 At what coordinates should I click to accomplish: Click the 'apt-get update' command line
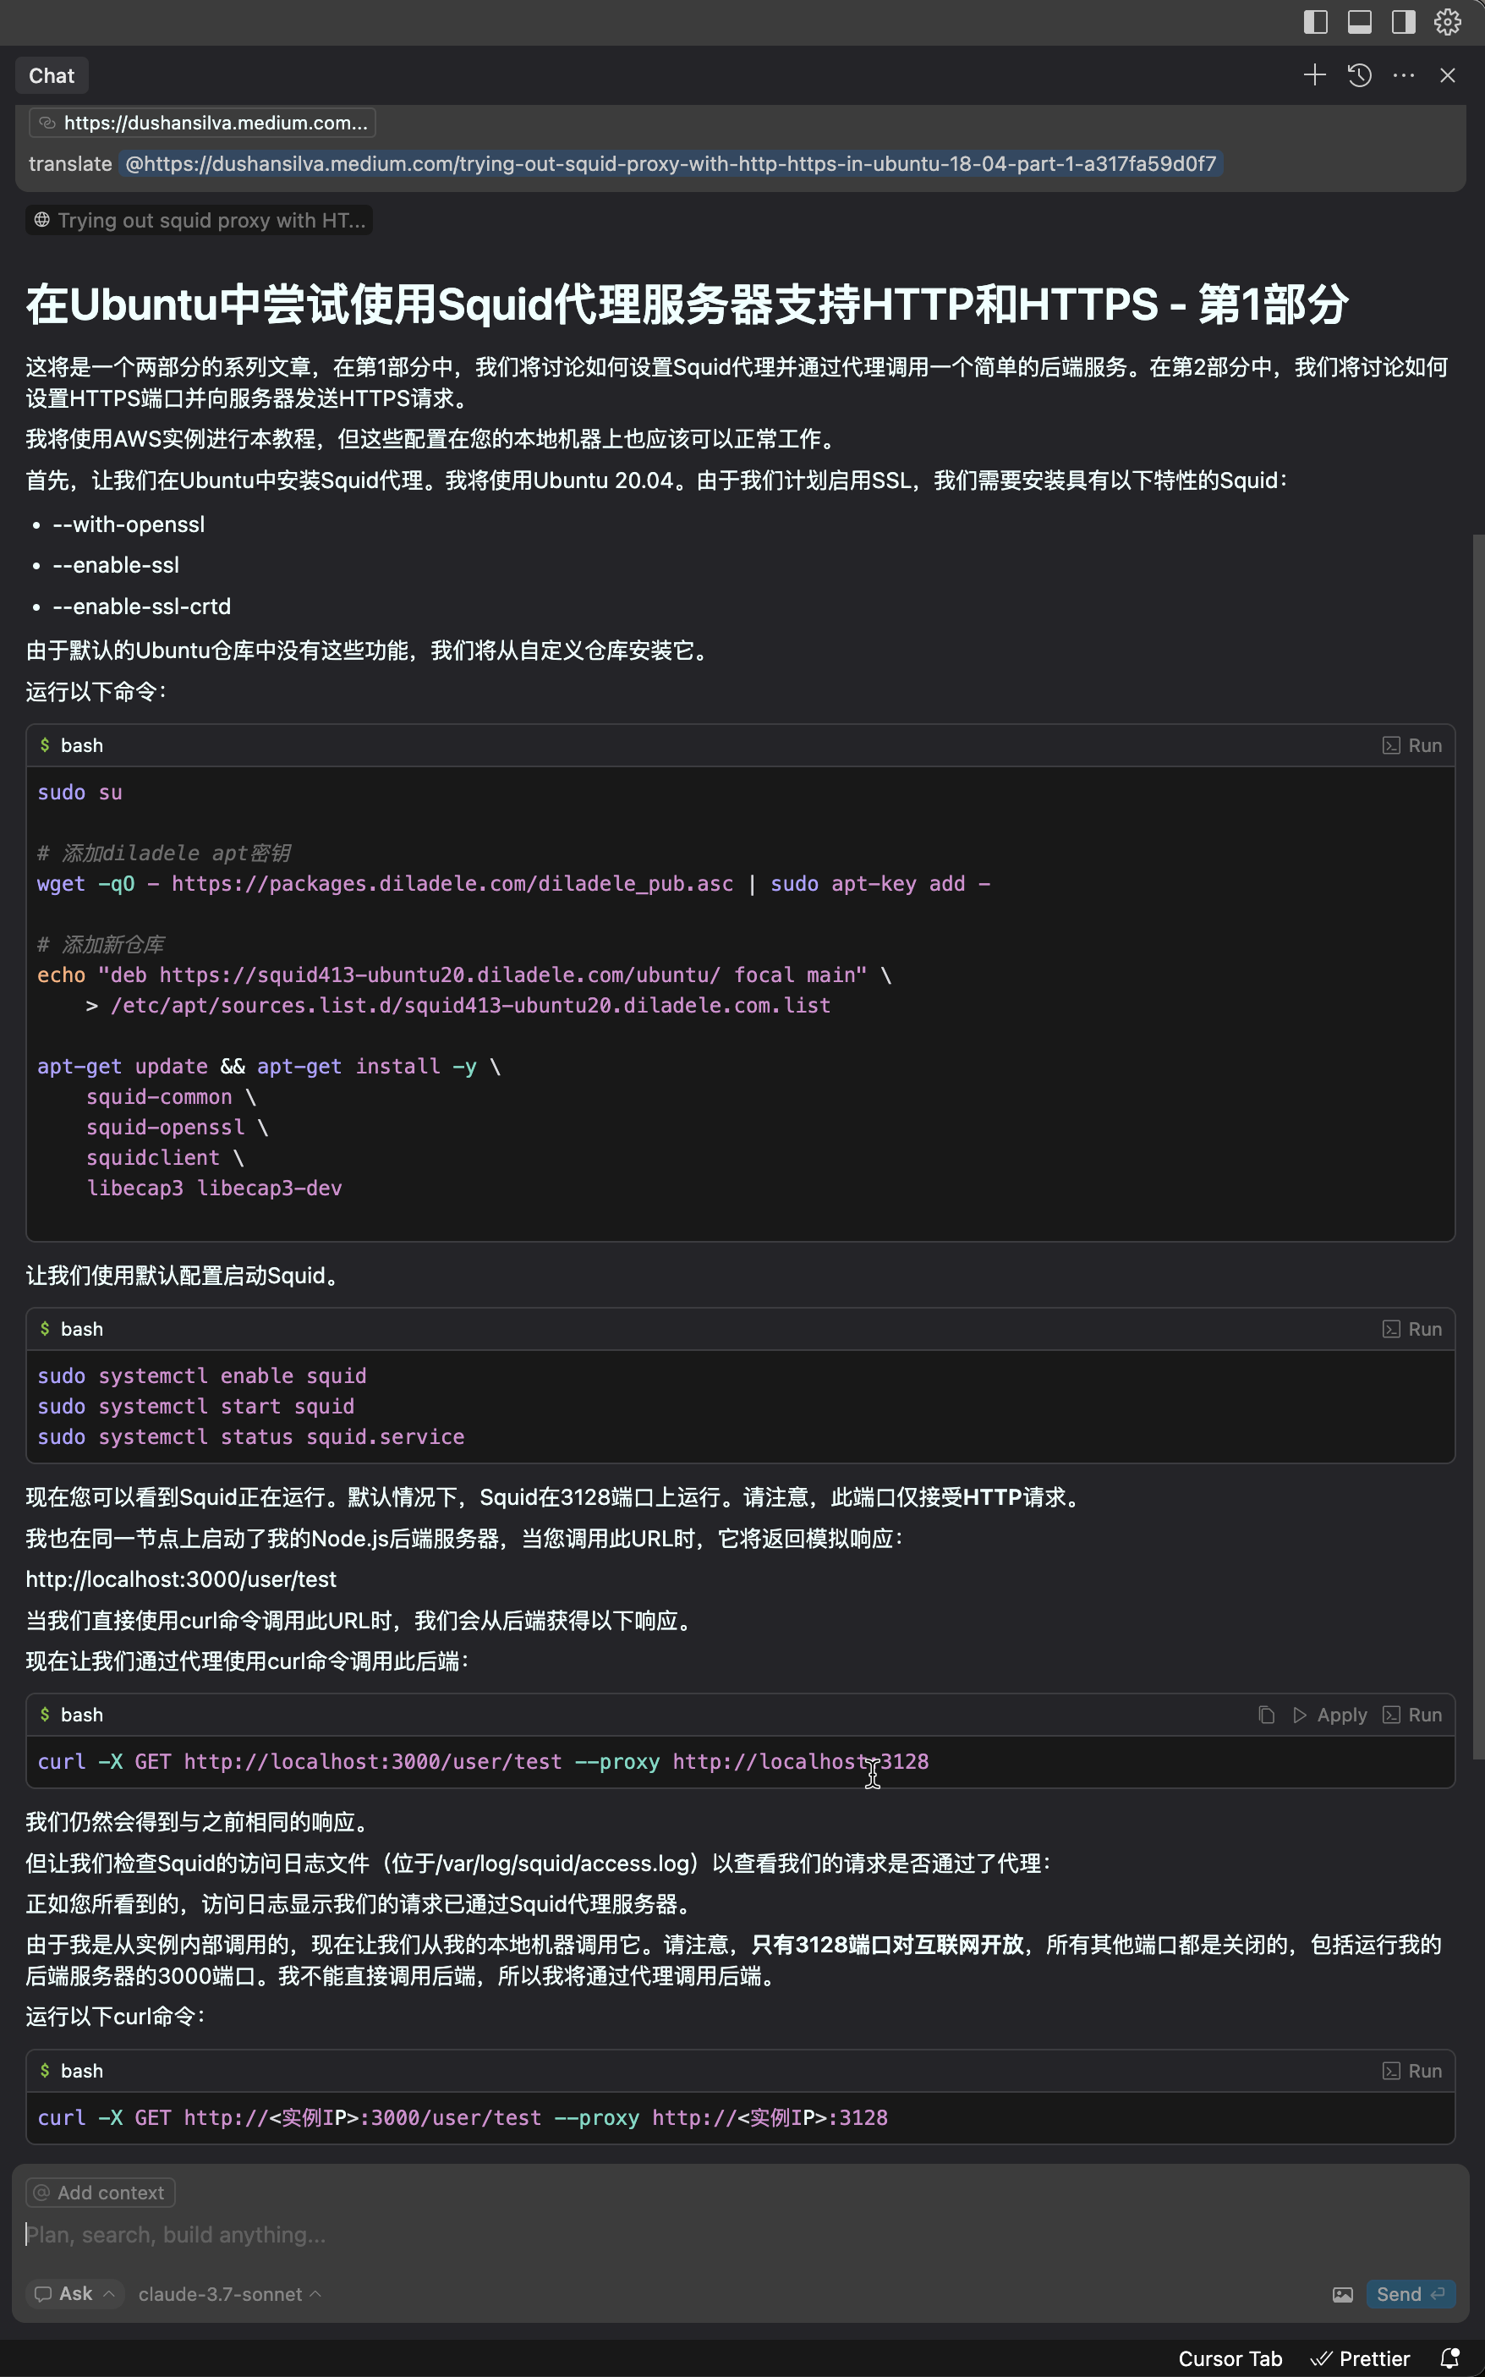click(269, 1067)
